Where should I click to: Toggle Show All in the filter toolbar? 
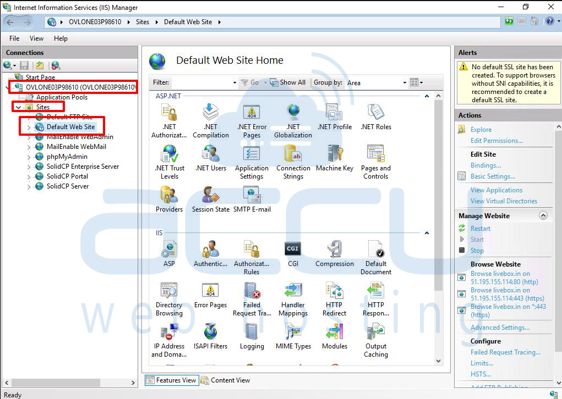coord(288,82)
